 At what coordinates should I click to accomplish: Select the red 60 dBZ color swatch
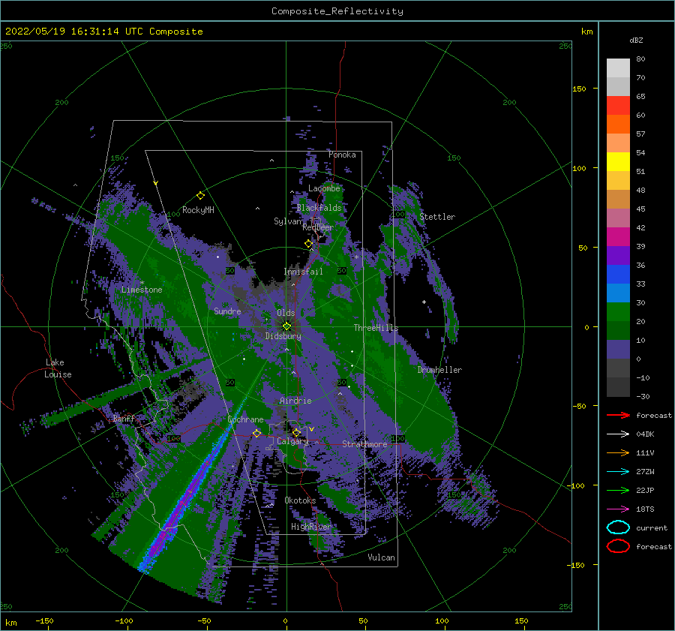(618, 106)
